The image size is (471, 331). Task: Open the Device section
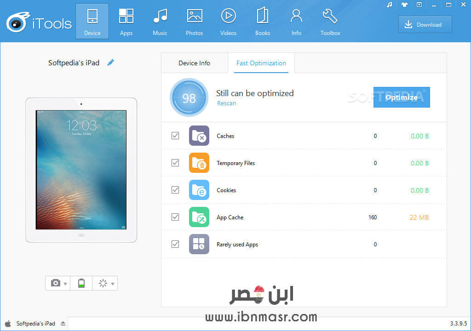[x=92, y=21]
